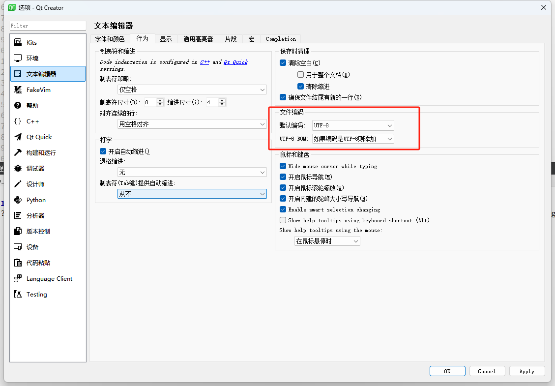Toggle Hide mouse cursor while typing
Viewport: 555px width, 386px height.
pyautogui.click(x=283, y=166)
